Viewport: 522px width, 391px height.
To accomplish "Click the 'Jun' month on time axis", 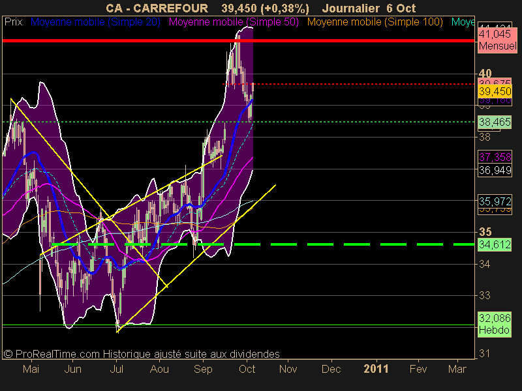I will click(x=72, y=369).
